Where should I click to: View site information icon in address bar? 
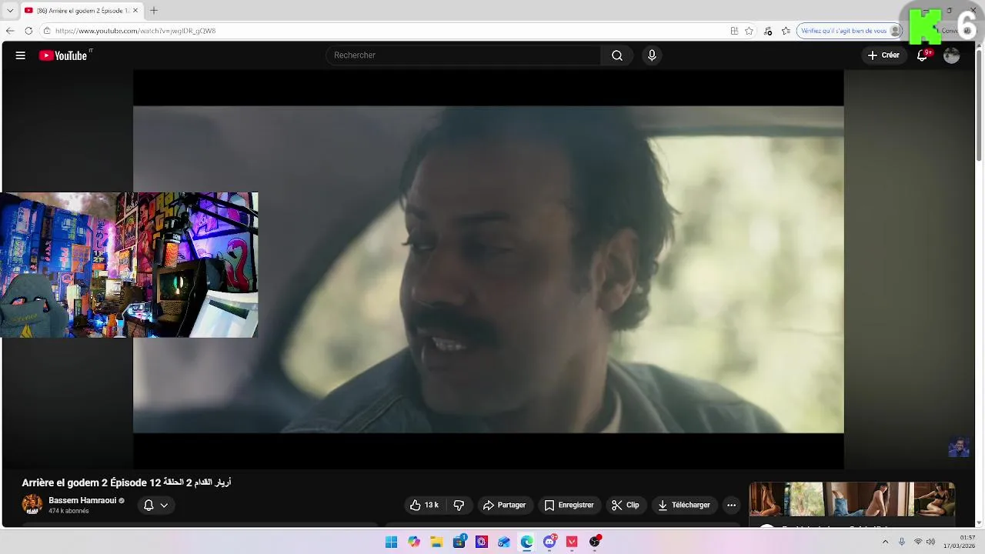pos(46,31)
